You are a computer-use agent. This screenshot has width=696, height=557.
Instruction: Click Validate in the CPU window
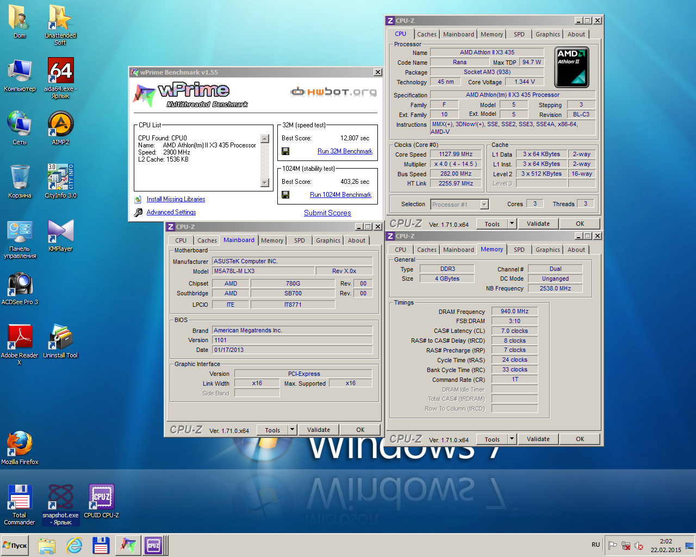[538, 224]
